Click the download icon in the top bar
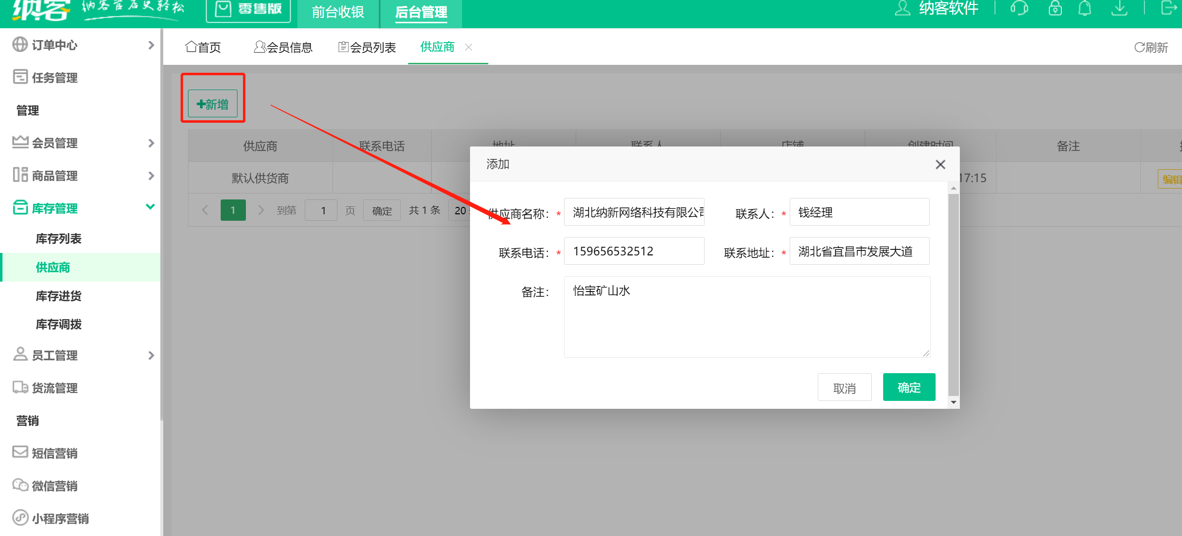Screen dimensions: 1182x536 [x=1119, y=8]
